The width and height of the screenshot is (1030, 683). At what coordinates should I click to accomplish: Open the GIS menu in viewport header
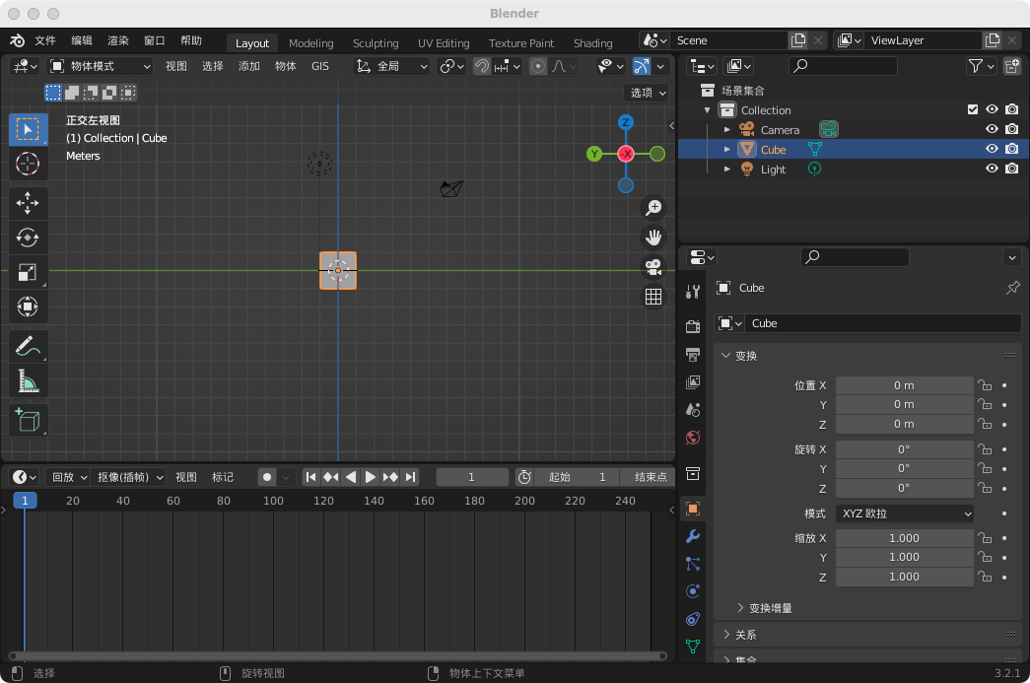320,66
